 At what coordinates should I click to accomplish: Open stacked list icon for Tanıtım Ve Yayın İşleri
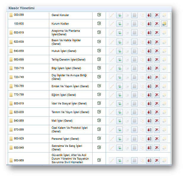134,112
